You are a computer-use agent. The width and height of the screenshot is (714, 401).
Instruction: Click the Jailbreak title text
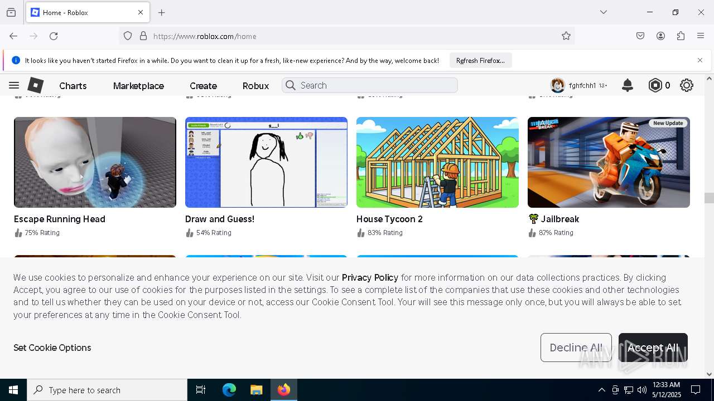pos(560,219)
